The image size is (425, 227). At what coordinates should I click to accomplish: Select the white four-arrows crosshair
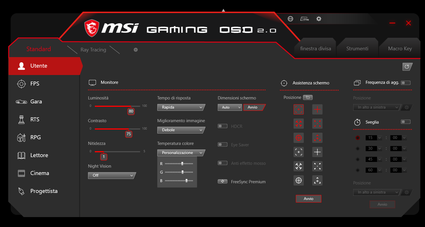pyautogui.click(x=299, y=166)
